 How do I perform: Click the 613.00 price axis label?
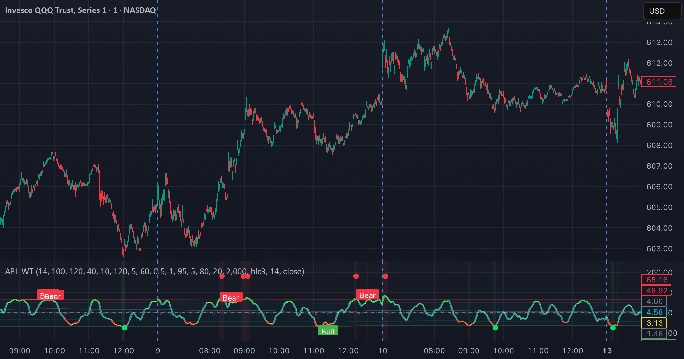[660, 43]
